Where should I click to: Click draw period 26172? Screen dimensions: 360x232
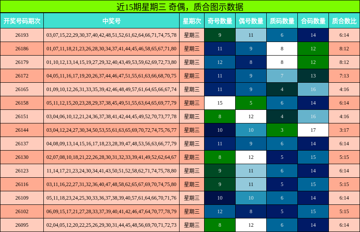22,76
